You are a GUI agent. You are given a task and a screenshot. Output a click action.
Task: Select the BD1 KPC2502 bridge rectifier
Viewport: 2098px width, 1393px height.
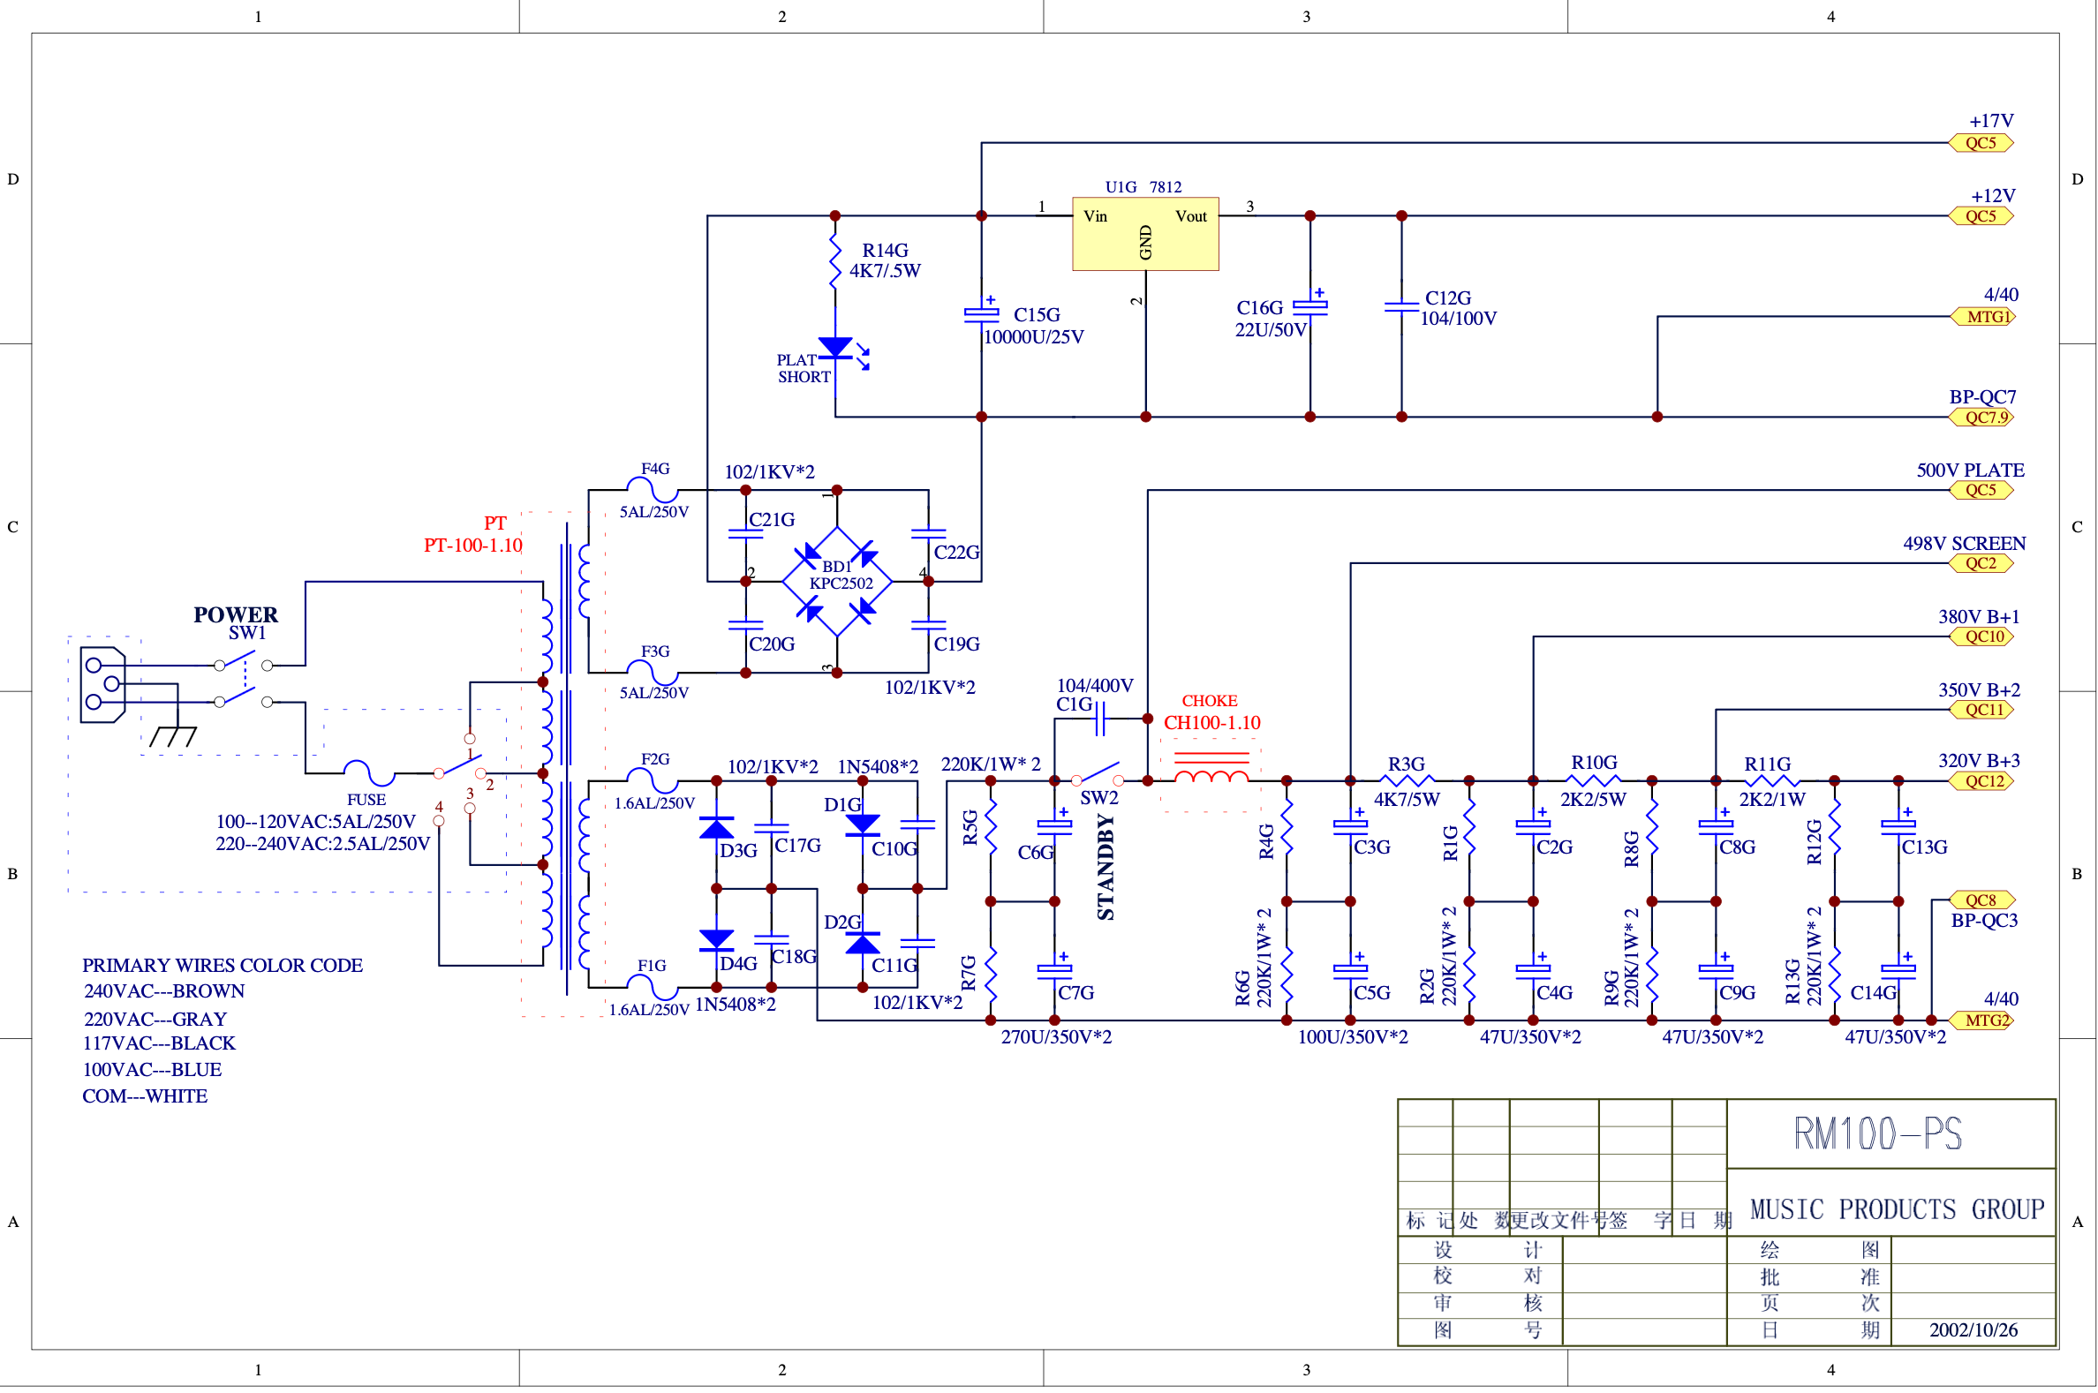pos(837,582)
